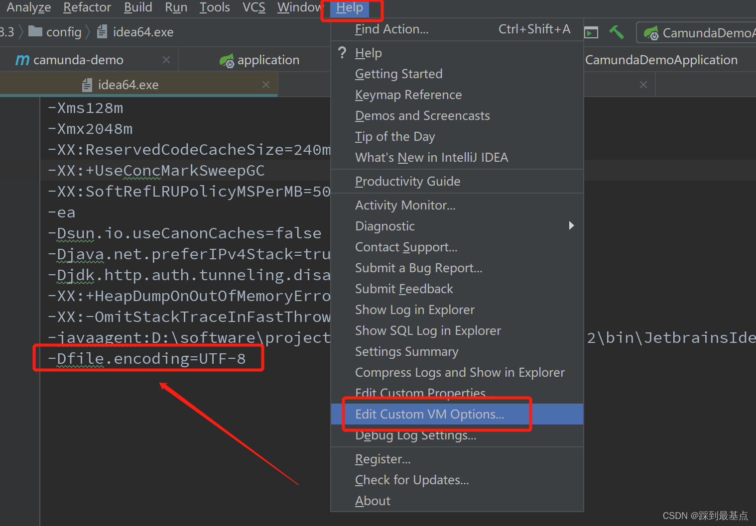Choose Submit a Bug Report...

(x=457, y=268)
